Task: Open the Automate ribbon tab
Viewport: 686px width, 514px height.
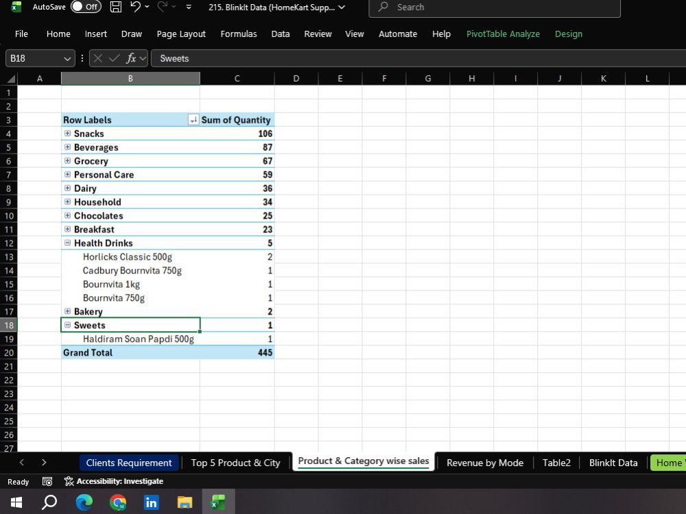Action: tap(398, 34)
